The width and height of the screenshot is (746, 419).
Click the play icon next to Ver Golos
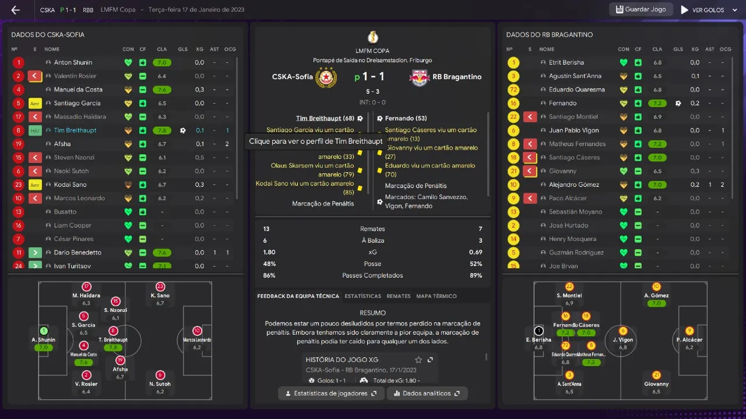[x=684, y=10]
